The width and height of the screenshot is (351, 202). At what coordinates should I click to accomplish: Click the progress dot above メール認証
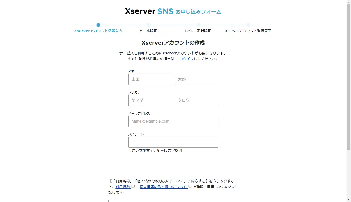pos(148,25)
